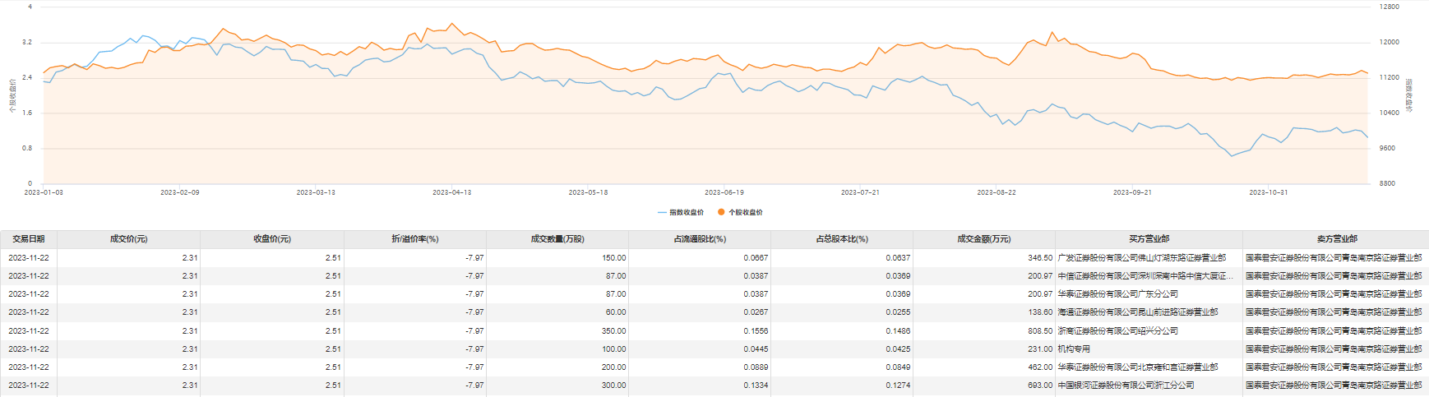
Task: Toggle the 个股收盘价 legend series
Action: pyautogui.click(x=745, y=212)
